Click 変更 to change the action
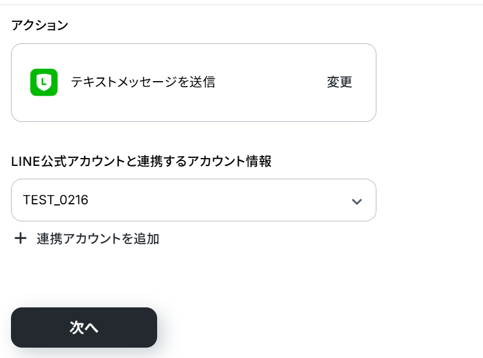The height and width of the screenshot is (358, 483). point(339,82)
